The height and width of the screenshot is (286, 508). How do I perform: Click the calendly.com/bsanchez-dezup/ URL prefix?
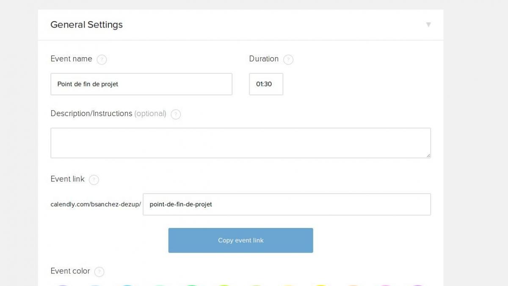[96, 204]
